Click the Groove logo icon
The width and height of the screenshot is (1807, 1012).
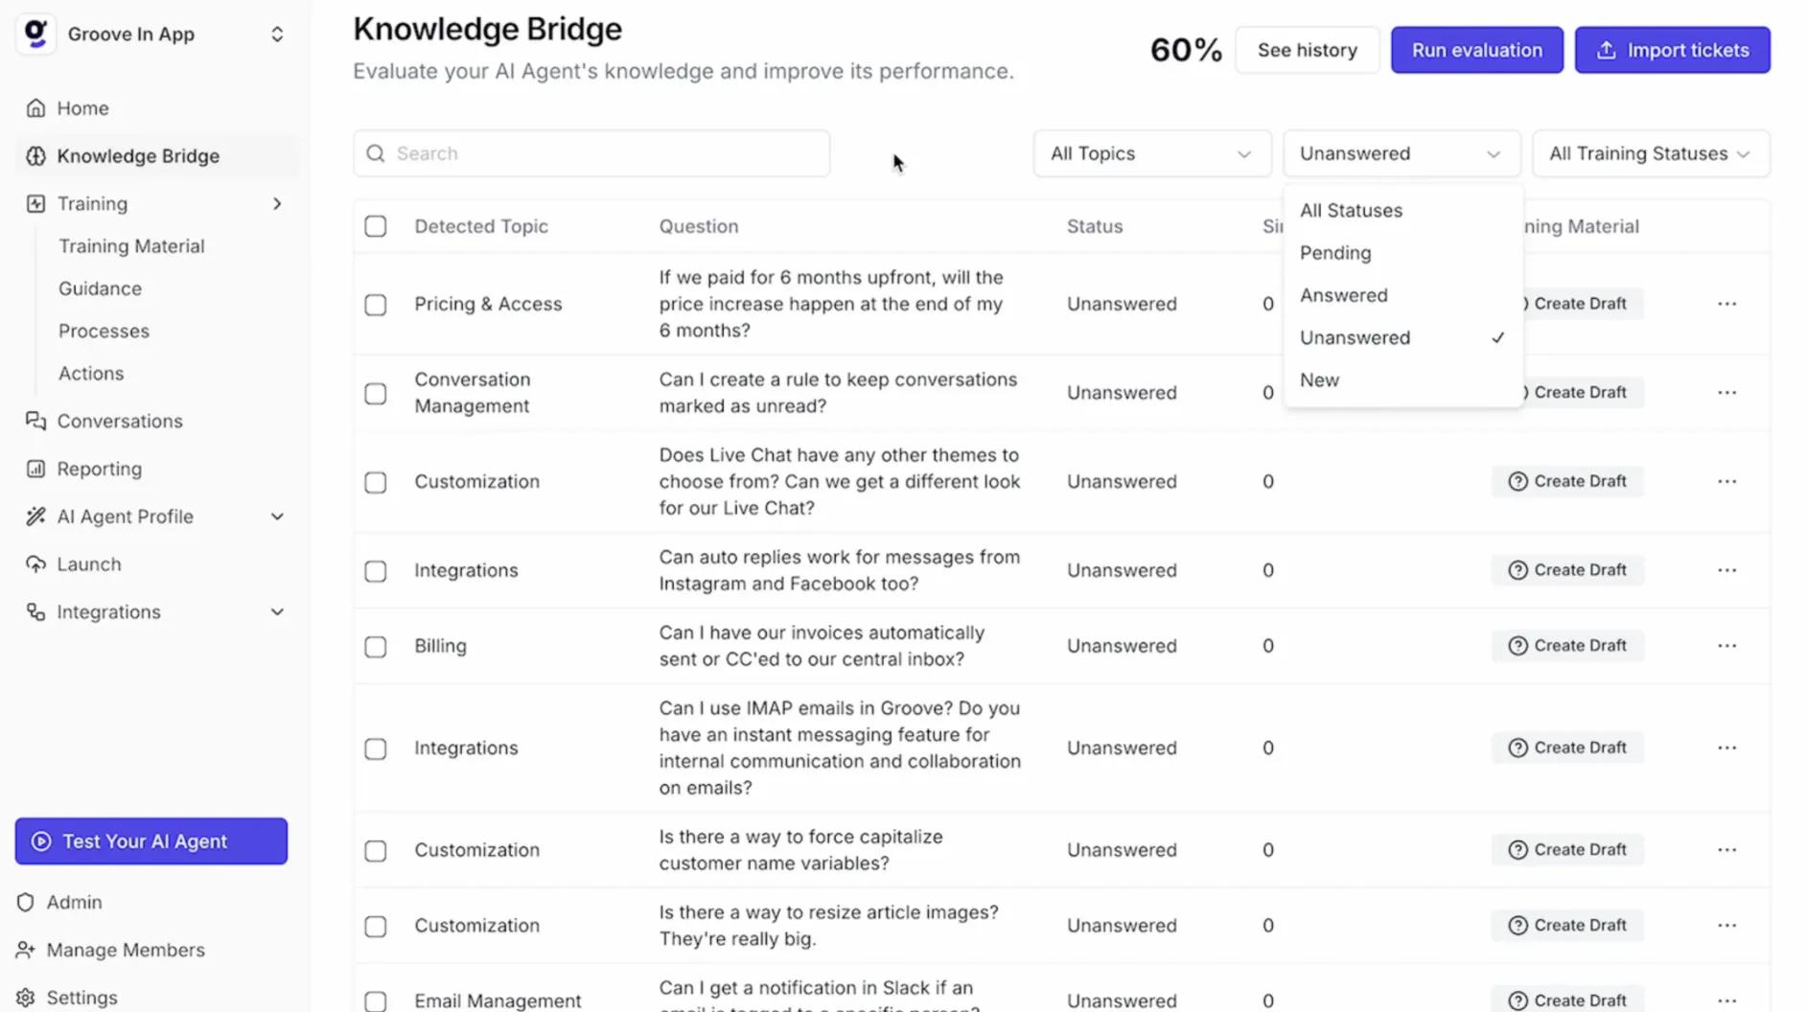[35, 34]
